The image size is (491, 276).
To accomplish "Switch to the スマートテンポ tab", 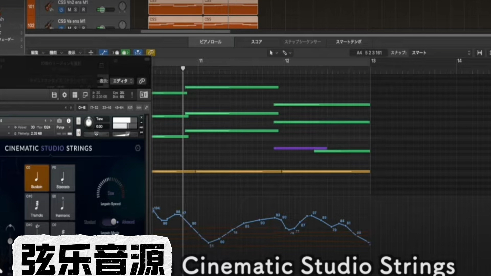I will [x=349, y=42].
